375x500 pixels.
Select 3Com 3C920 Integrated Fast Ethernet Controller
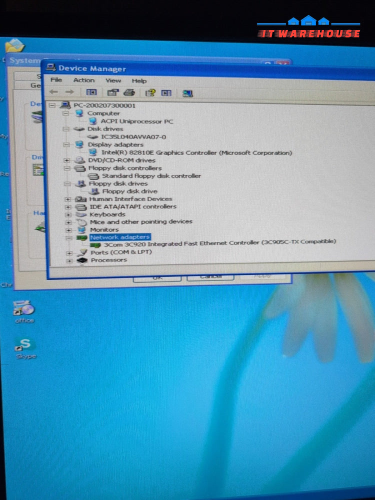219,243
